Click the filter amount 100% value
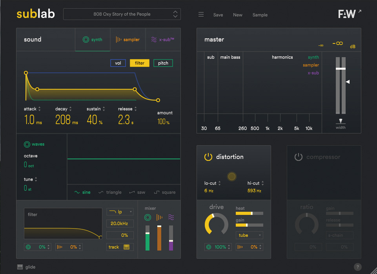This screenshot has height=274, width=377. (164, 122)
